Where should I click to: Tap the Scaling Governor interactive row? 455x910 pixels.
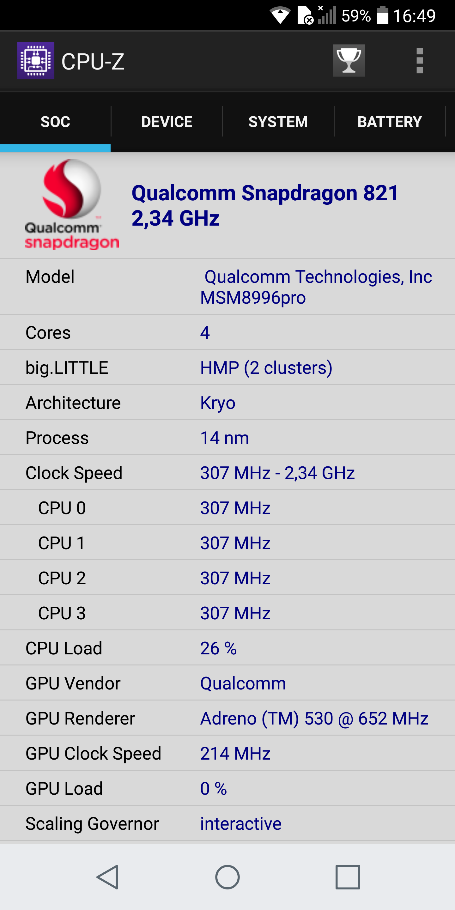(x=227, y=823)
